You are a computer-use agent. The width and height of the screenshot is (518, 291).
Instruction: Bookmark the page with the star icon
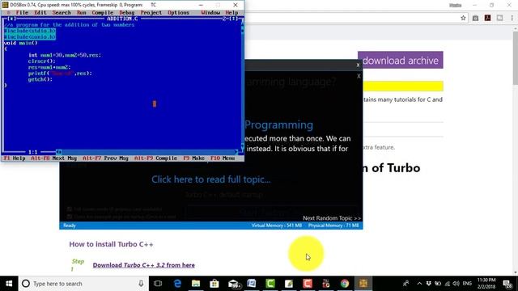click(x=463, y=18)
